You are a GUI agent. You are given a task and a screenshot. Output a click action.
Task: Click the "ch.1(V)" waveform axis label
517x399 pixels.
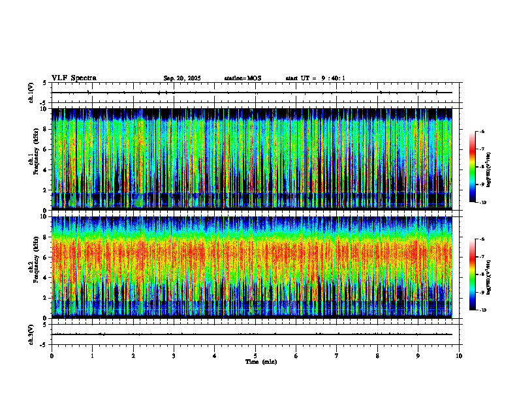click(x=31, y=93)
